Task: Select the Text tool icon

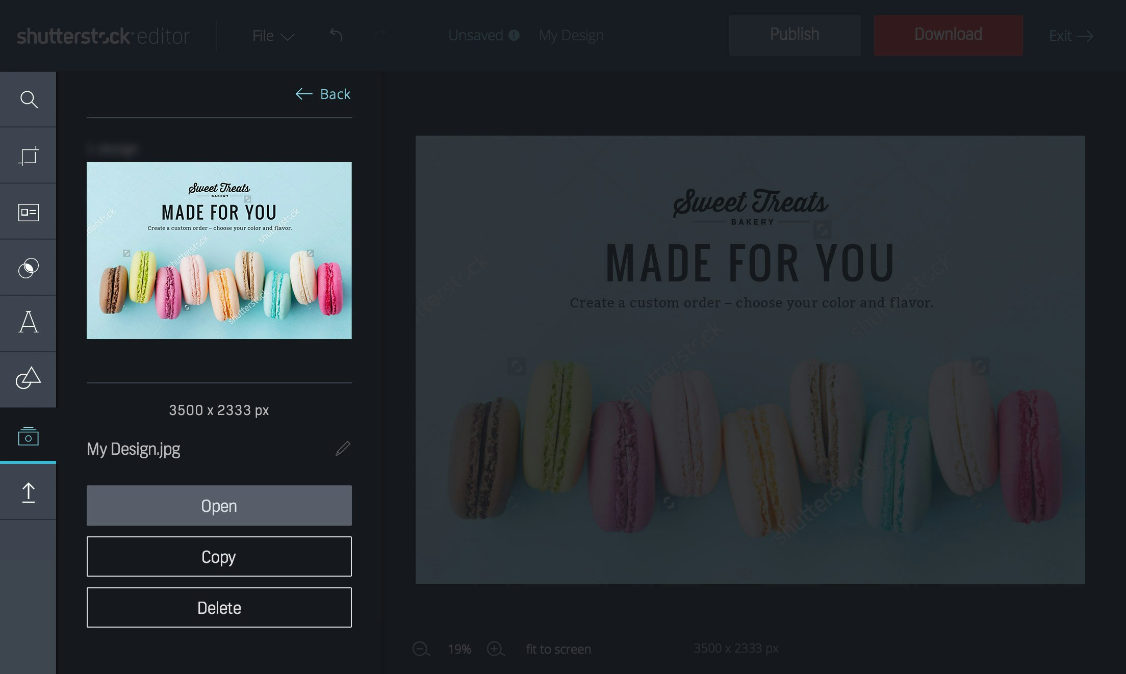Action: 29,323
